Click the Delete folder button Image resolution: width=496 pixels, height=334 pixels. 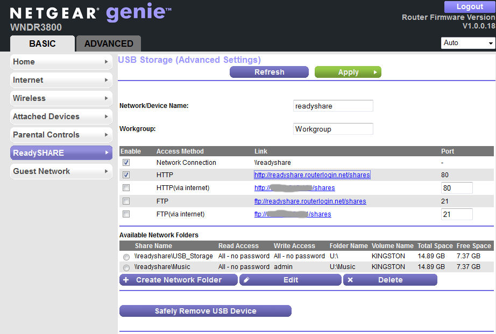pos(391,280)
